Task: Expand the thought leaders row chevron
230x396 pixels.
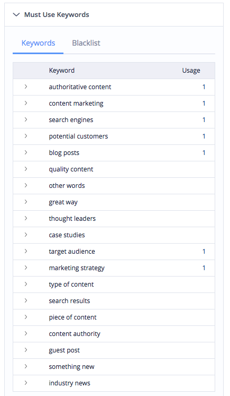Action: [26, 218]
